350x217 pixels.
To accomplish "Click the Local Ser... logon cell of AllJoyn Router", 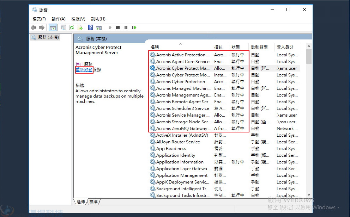I will click(287, 142).
